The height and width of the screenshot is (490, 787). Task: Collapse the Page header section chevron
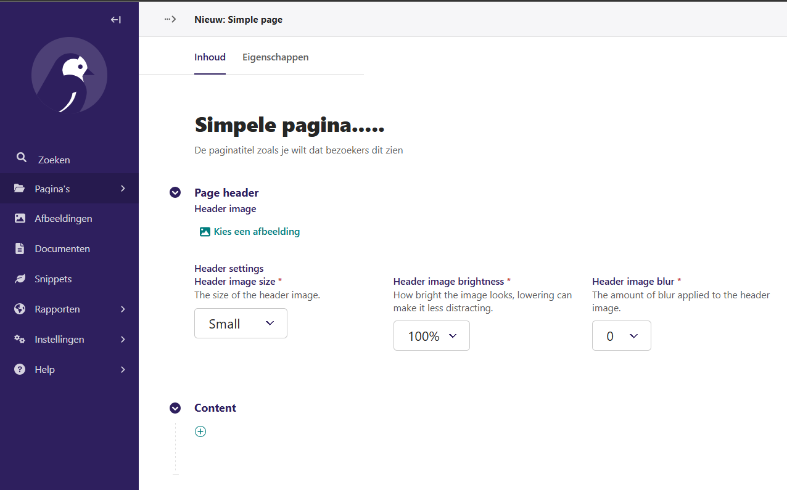tap(175, 192)
